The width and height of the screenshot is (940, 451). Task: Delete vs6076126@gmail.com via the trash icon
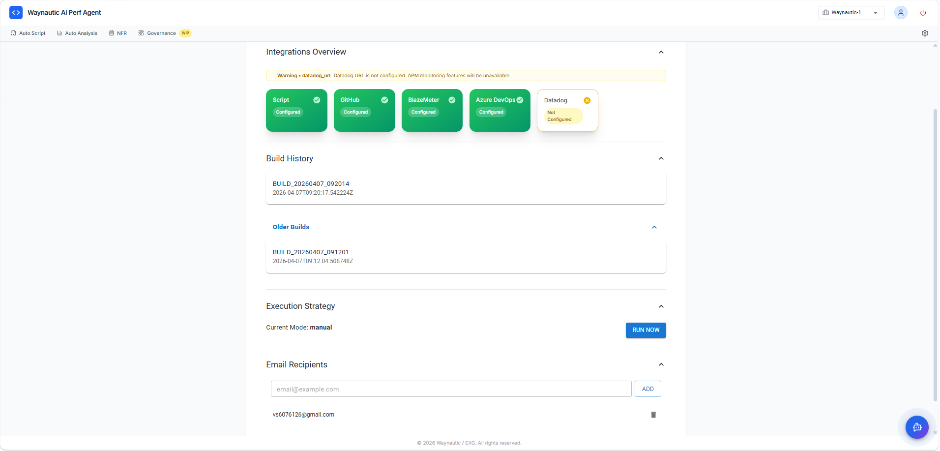653,415
